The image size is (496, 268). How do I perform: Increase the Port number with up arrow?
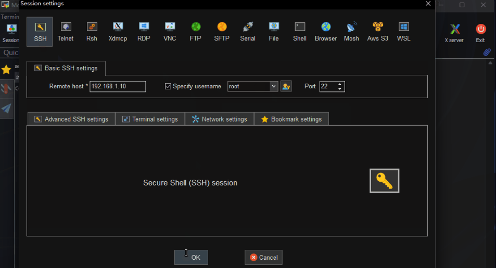click(x=340, y=84)
